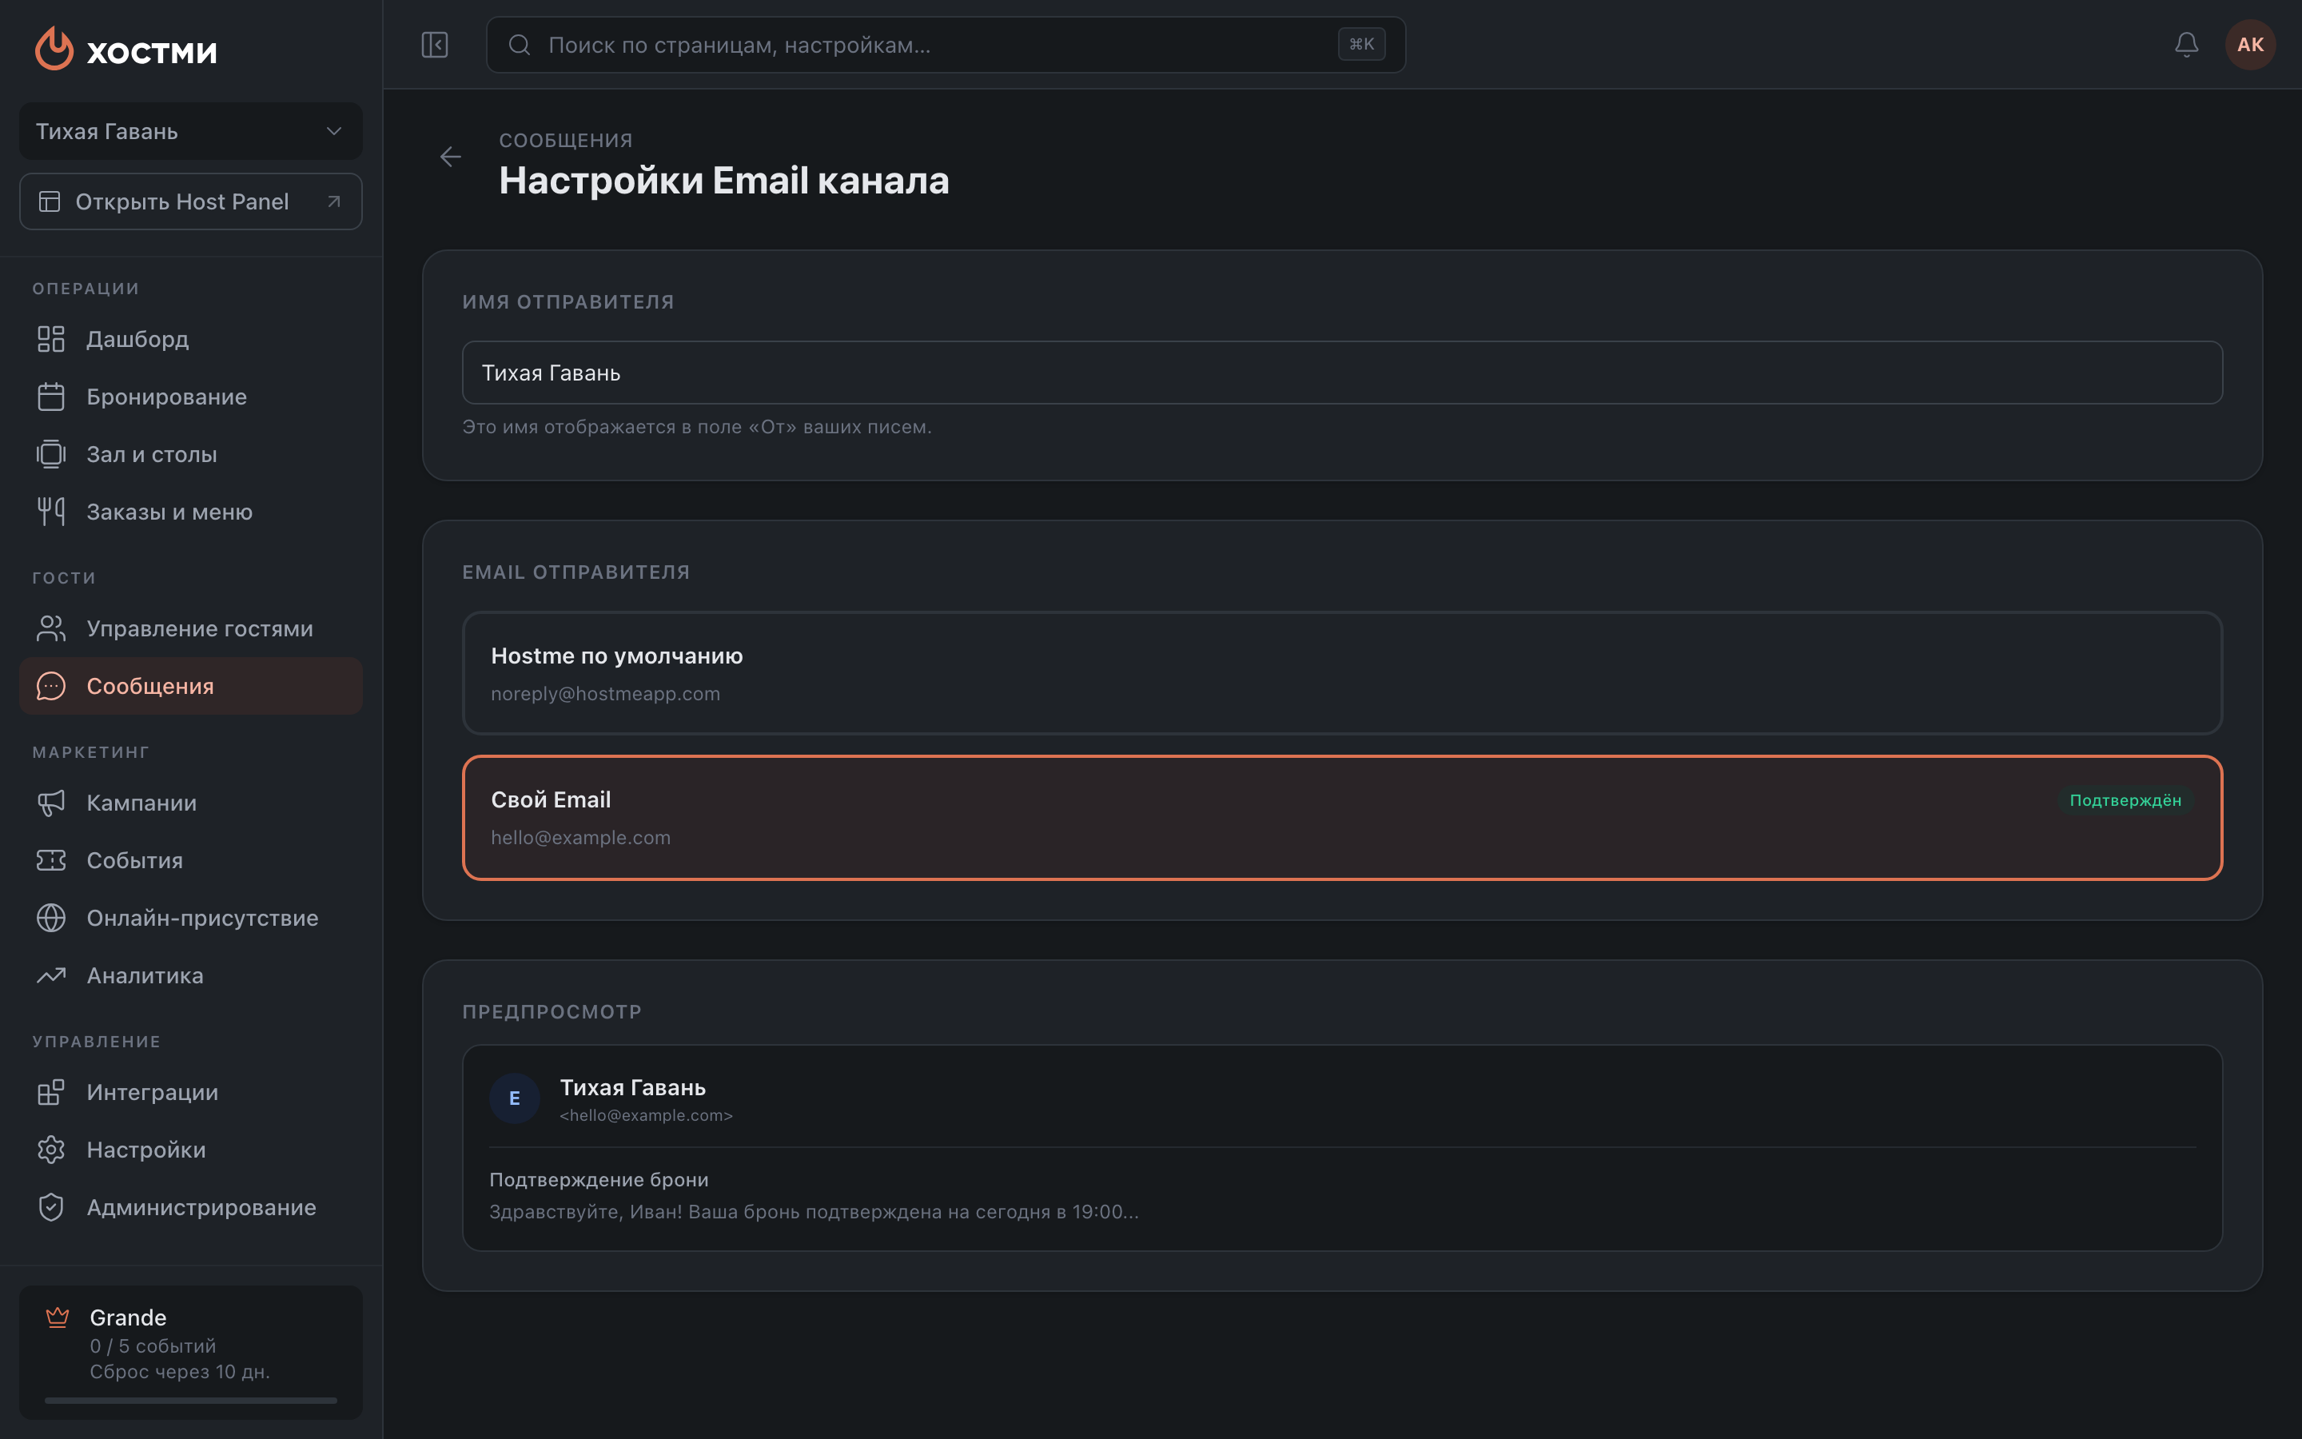
Task: Click the Grande plan crown icon
Action: [x=58, y=1317]
